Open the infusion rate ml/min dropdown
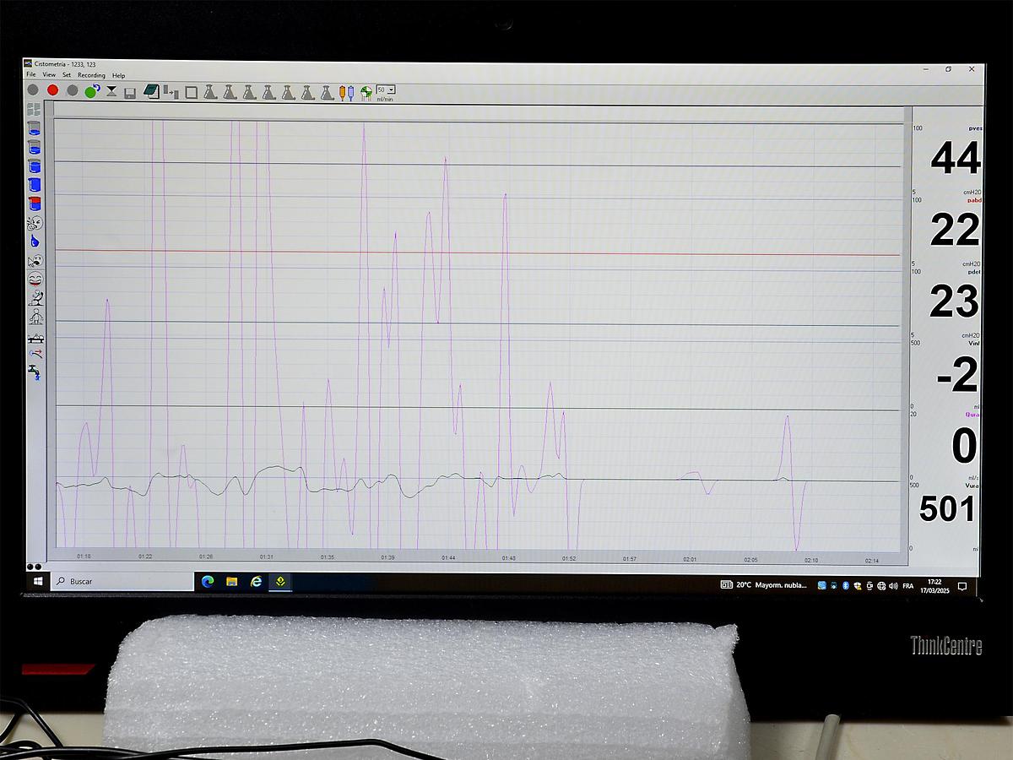 click(x=391, y=90)
